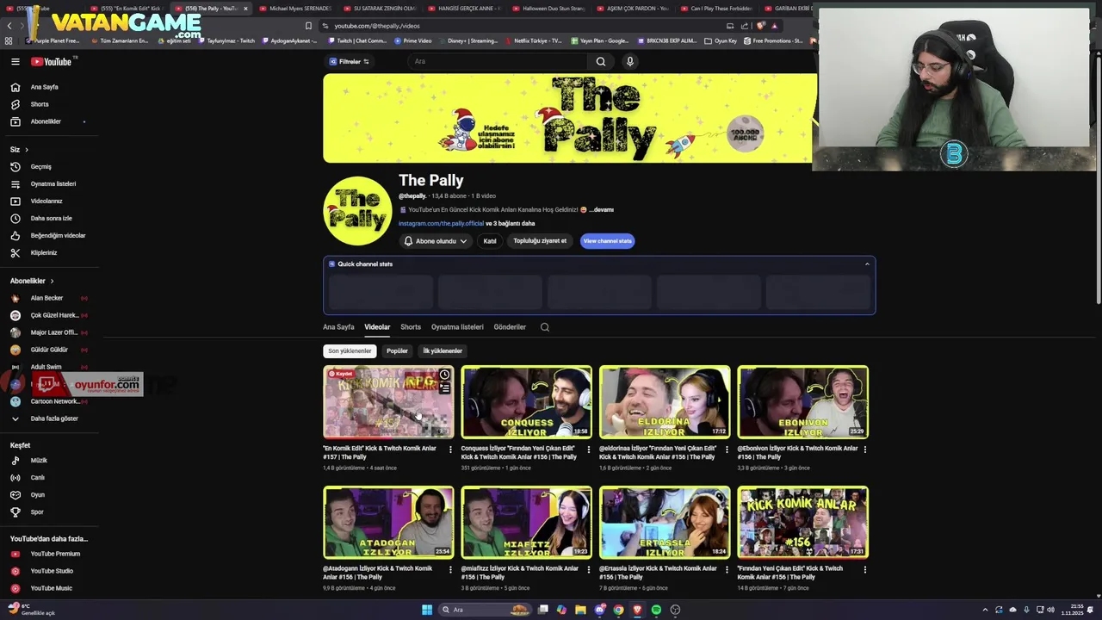Open the YouTube hamburger guide menu
This screenshot has height=620, width=1102.
(x=15, y=61)
